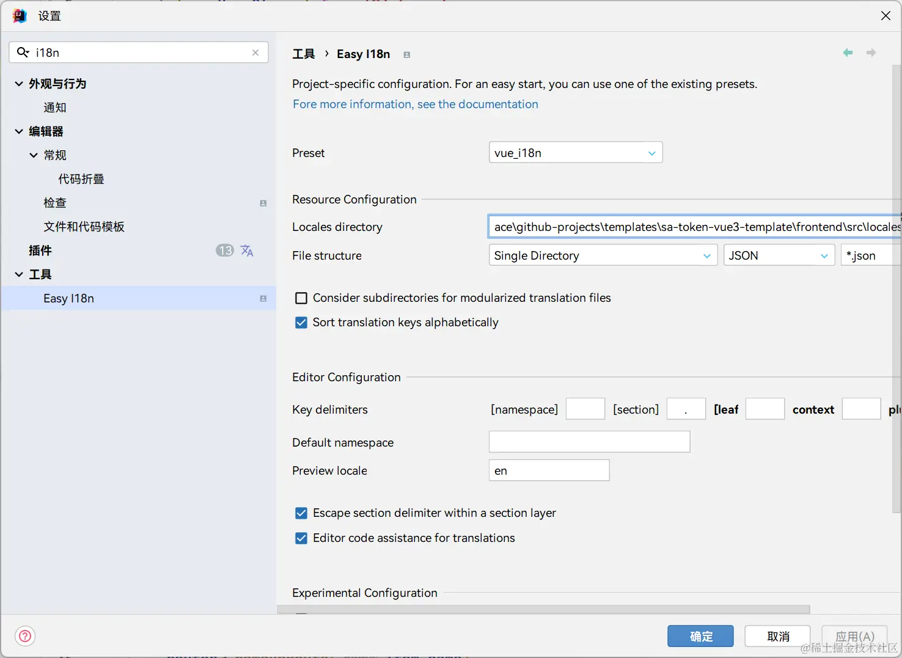Collapse the 工具 tree node
Image resolution: width=902 pixels, height=658 pixels.
(19, 274)
